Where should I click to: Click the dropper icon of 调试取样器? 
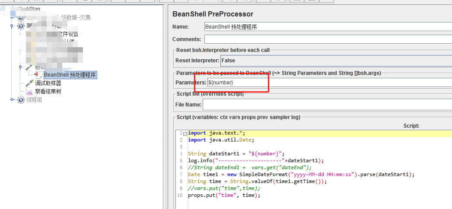click(x=30, y=84)
